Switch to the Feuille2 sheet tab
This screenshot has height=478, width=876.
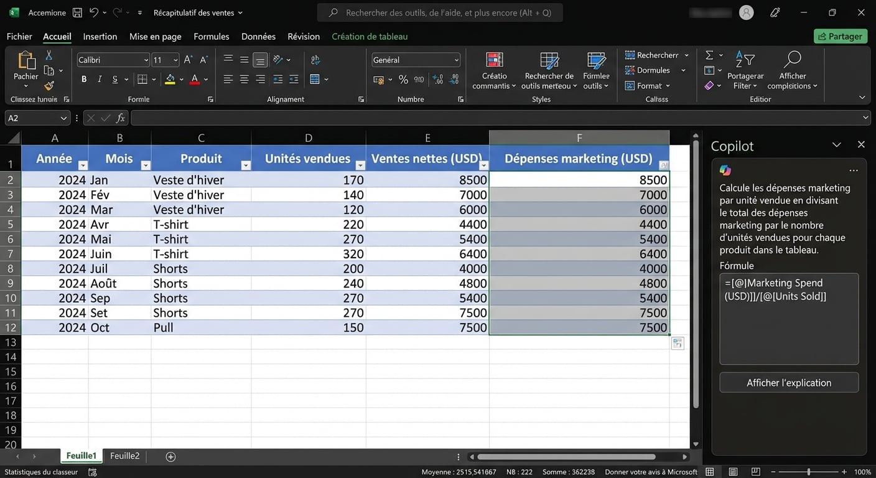124,456
